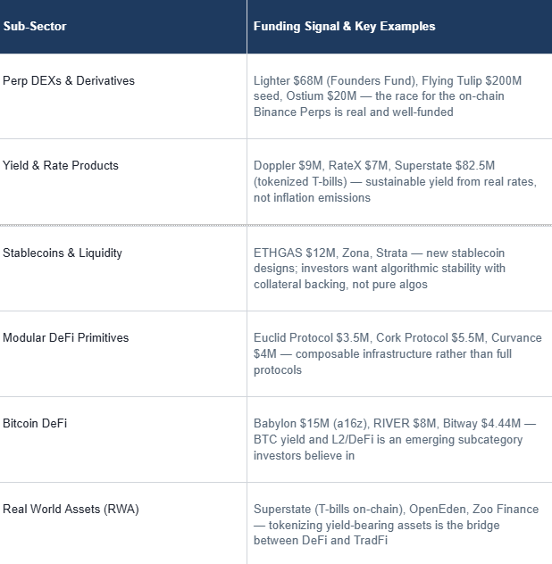The image size is (552, 564).
Task: Click the Binance Perps description line
Action: point(353,112)
